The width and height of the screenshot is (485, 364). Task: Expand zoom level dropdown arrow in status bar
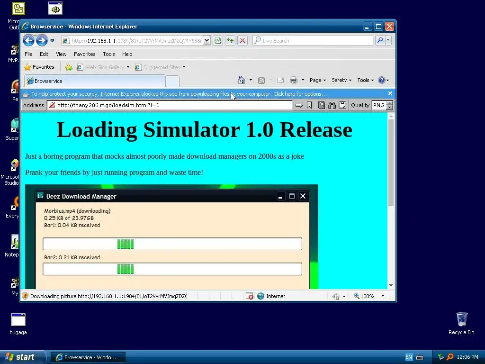point(383,296)
